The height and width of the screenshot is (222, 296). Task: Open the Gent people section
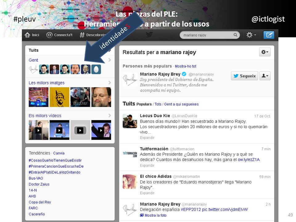click(33, 60)
